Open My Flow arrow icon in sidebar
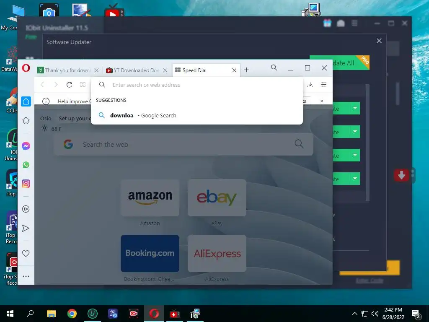The width and height of the screenshot is (429, 322). (x=26, y=228)
